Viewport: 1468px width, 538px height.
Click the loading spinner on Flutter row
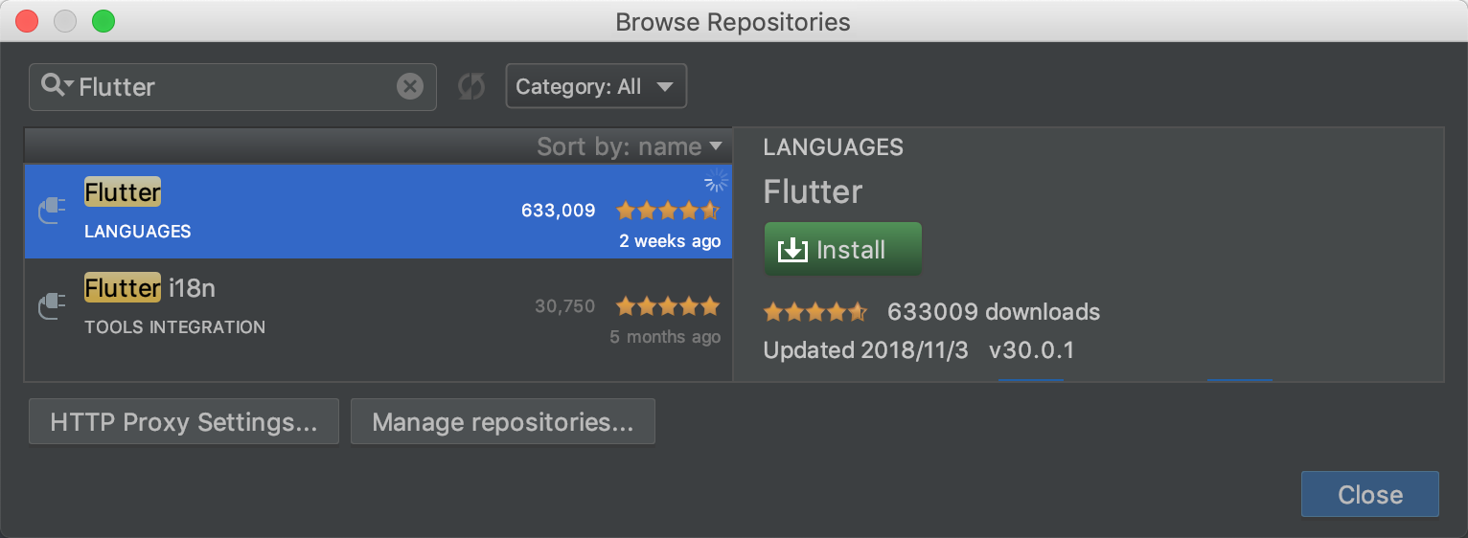point(716,180)
